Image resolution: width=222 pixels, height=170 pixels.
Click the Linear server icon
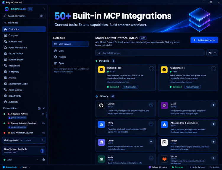[101, 142]
